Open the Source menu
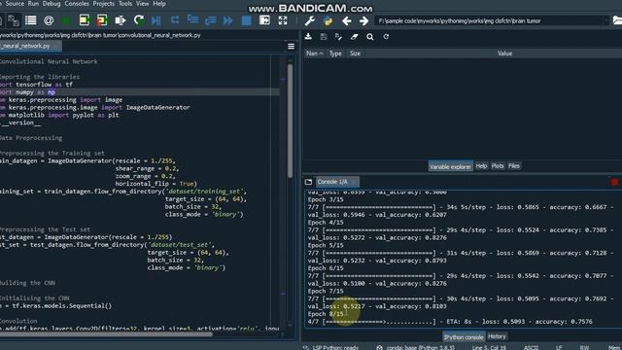622x350 pixels. point(15,4)
